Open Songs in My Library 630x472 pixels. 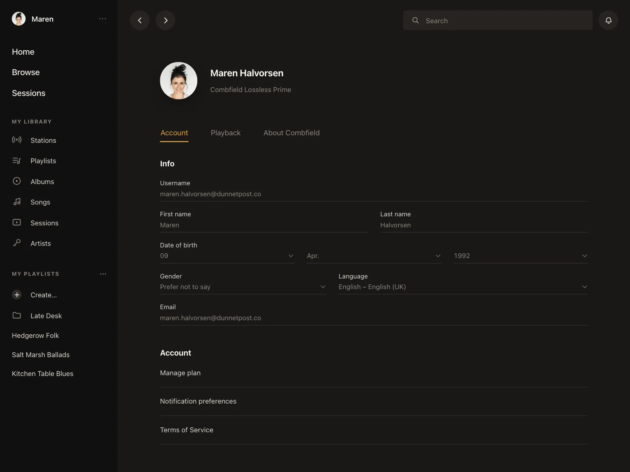click(40, 202)
